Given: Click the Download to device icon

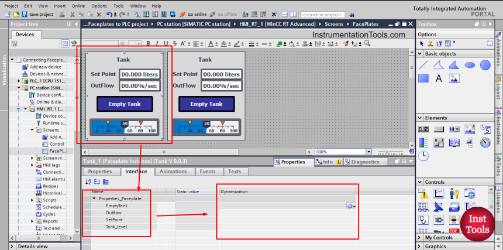Looking at the screenshot, I should [x=146, y=15].
